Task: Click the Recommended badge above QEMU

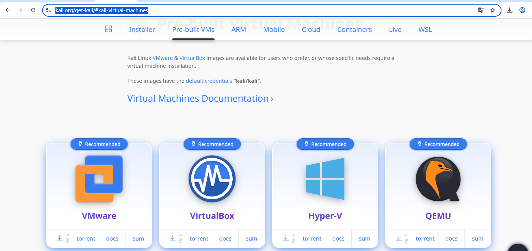Action: click(438, 144)
